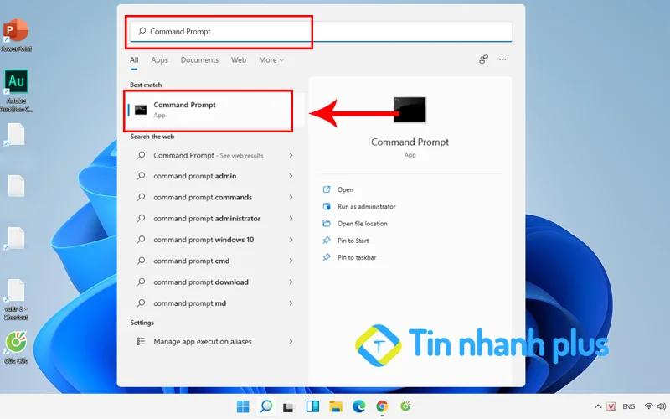The height and width of the screenshot is (419, 670).
Task: Open File Explorer from the taskbar
Action: point(336,406)
